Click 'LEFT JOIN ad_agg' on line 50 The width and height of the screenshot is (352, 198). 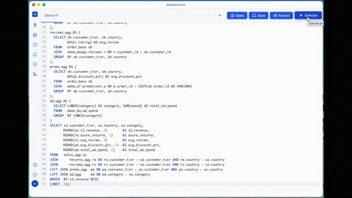point(65,174)
